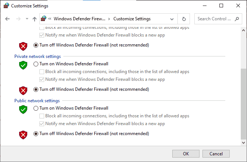Click the green shield in Private network settings
The width and height of the screenshot is (247, 162).
pos(24,65)
